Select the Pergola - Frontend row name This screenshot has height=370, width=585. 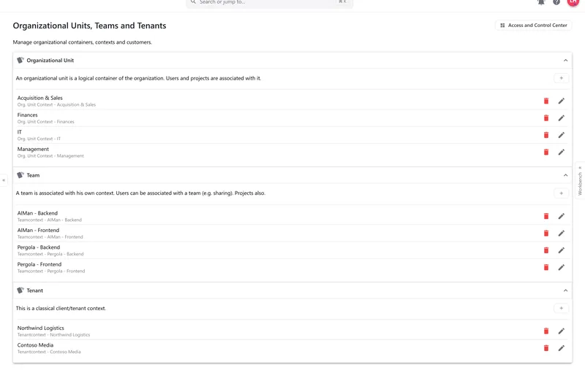click(x=39, y=265)
